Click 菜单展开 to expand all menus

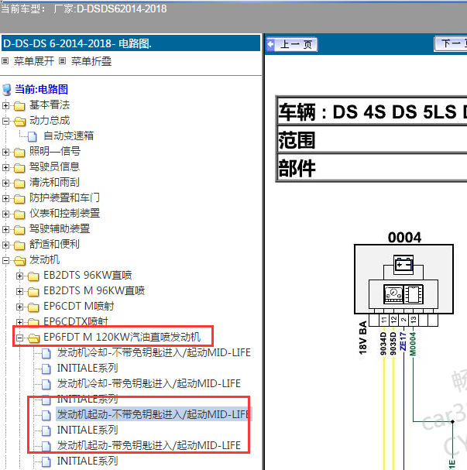(34, 61)
